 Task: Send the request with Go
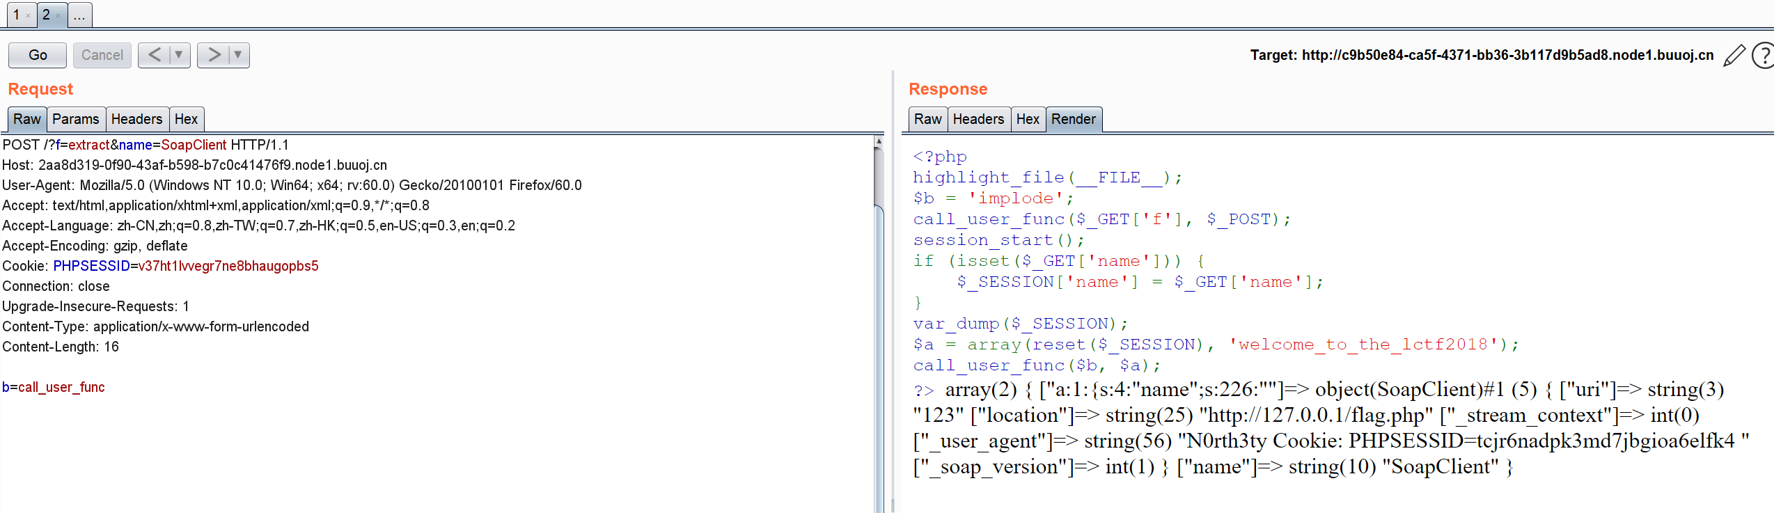(x=38, y=55)
